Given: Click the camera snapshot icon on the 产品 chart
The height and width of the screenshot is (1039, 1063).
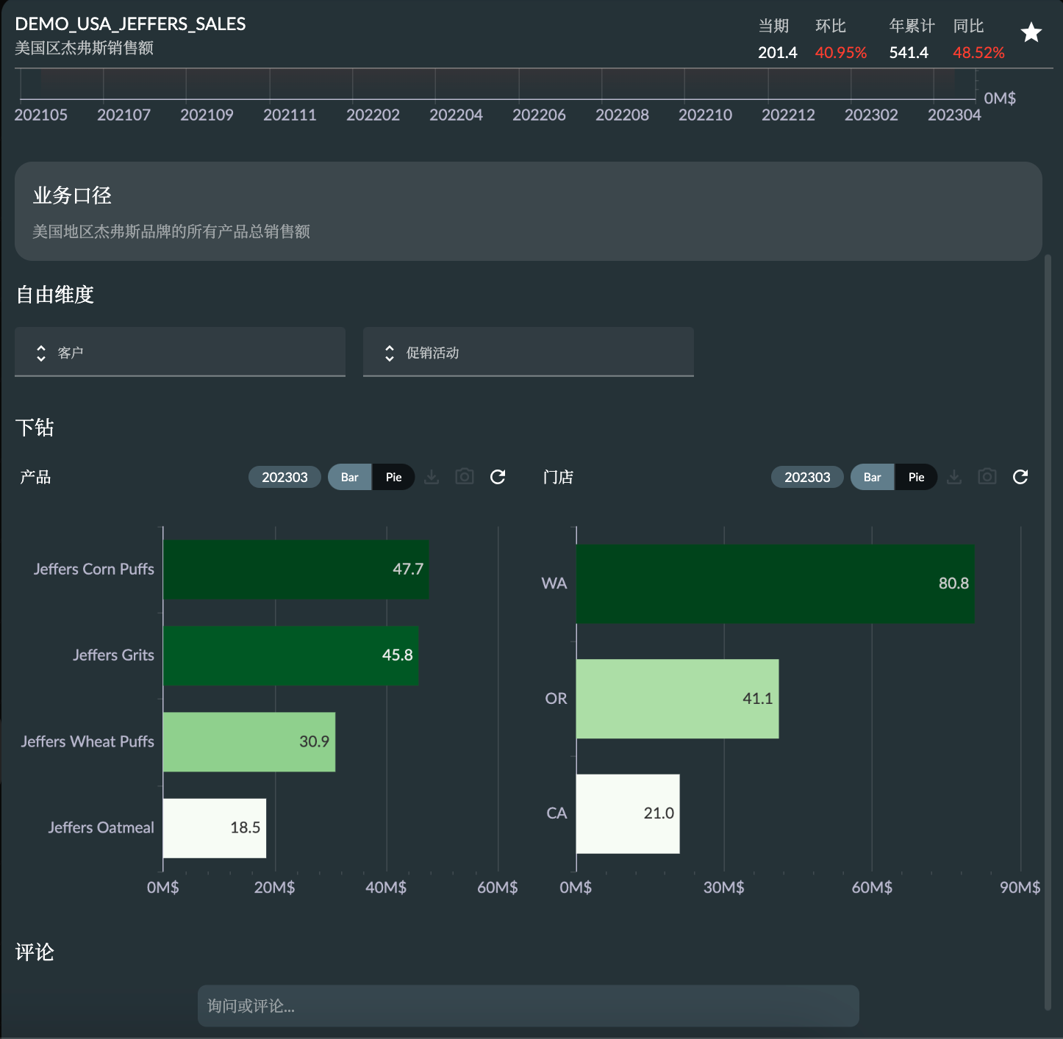Looking at the screenshot, I should coord(465,477).
